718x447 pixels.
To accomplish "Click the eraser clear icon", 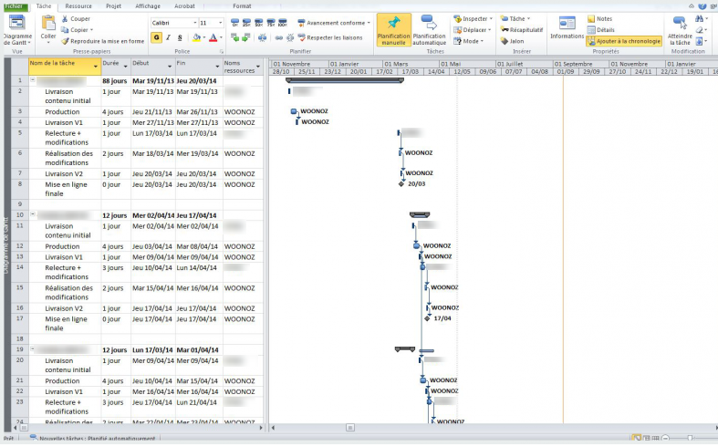I will pyautogui.click(x=699, y=30).
